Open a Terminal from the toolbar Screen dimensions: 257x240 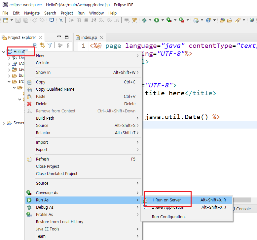click(x=52, y=20)
